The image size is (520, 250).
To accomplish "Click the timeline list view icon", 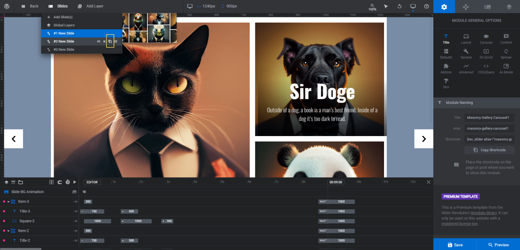I will (x=13, y=182).
